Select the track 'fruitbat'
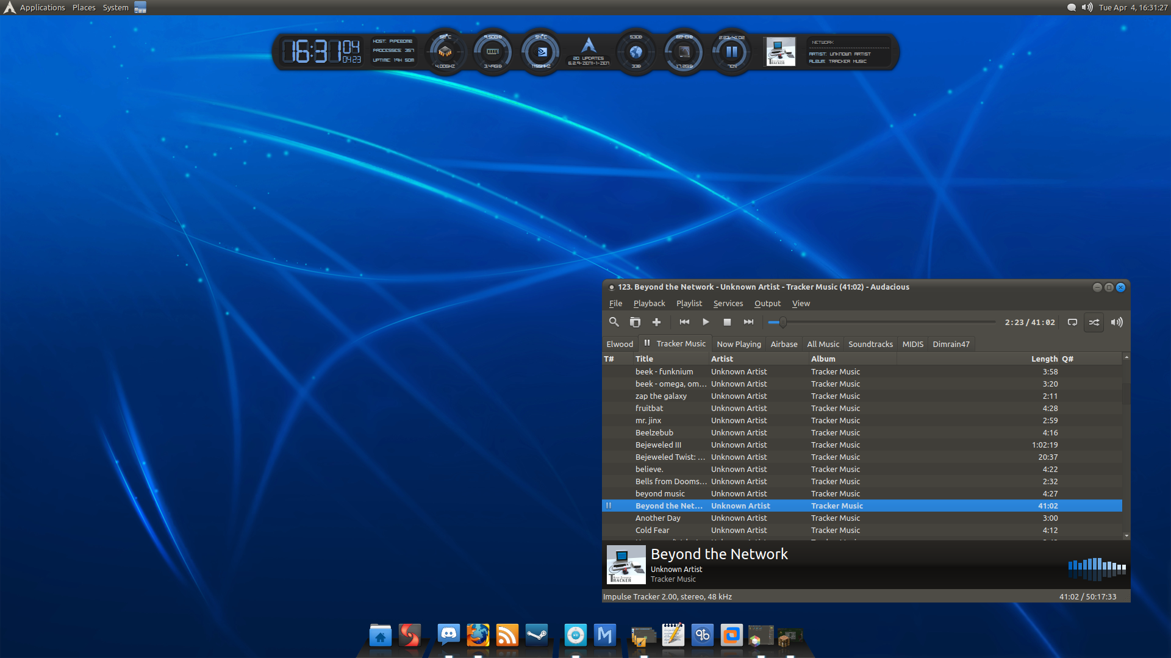1171x658 pixels. 862,408
